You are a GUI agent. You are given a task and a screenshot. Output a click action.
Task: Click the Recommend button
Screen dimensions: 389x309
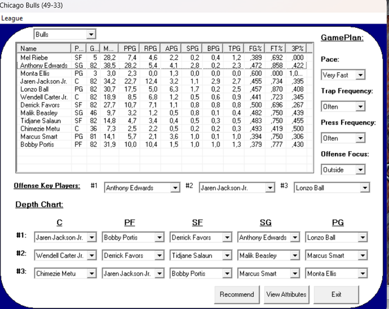pyautogui.click(x=237, y=294)
